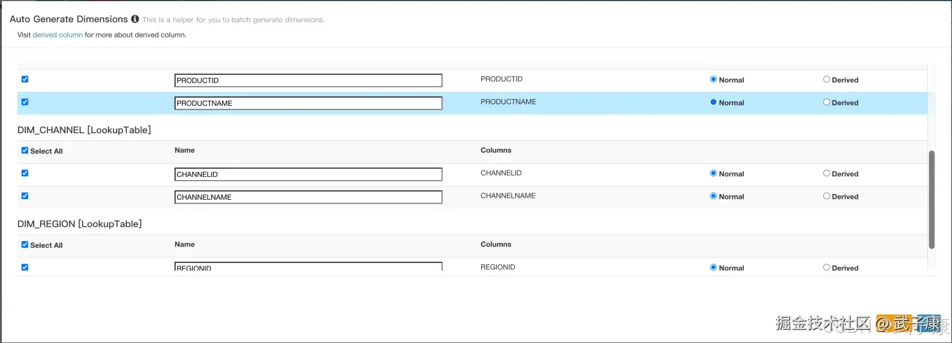Select Normal for PRODUCTID
Screen dimensions: 952x343
(713, 79)
